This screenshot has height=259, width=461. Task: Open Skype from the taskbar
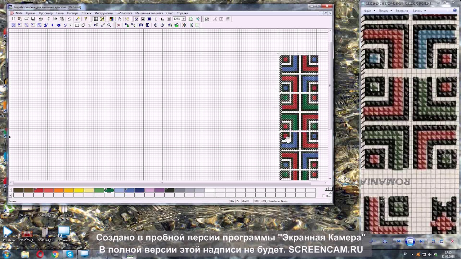(x=70, y=254)
